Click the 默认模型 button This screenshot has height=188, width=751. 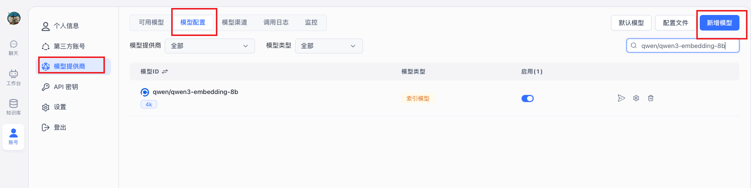[x=631, y=23]
